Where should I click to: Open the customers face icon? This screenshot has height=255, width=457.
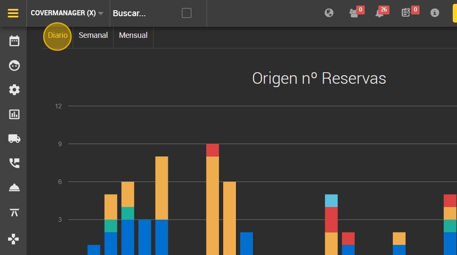14,65
